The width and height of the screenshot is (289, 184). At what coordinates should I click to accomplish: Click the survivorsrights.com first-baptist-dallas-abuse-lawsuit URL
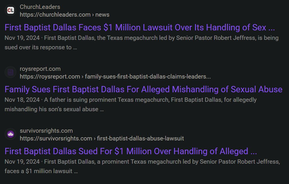point(102,138)
